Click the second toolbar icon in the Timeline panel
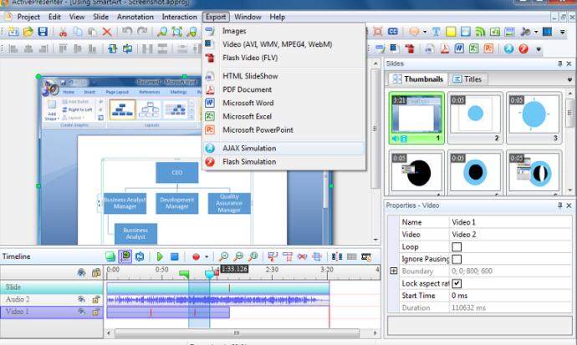The width and height of the screenshot is (577, 345). click(x=125, y=256)
